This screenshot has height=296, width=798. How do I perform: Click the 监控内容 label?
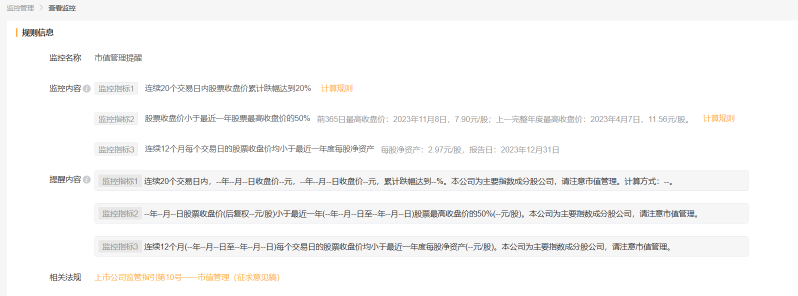pos(65,88)
